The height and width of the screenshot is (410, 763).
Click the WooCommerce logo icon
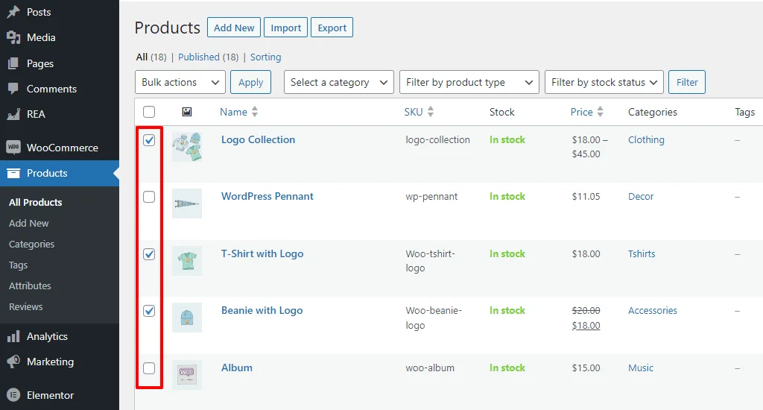(x=13, y=148)
